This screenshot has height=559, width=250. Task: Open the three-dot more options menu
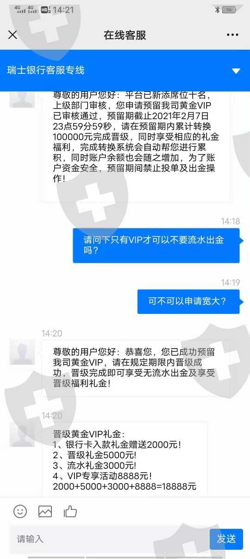232,35
